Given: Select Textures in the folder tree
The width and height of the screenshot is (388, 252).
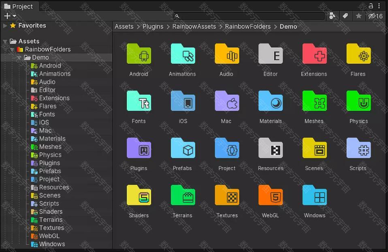Looking at the screenshot, I should pyautogui.click(x=51, y=228).
